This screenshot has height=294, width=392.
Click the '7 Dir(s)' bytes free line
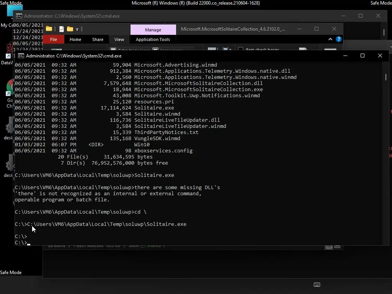pyautogui.click(x=114, y=163)
